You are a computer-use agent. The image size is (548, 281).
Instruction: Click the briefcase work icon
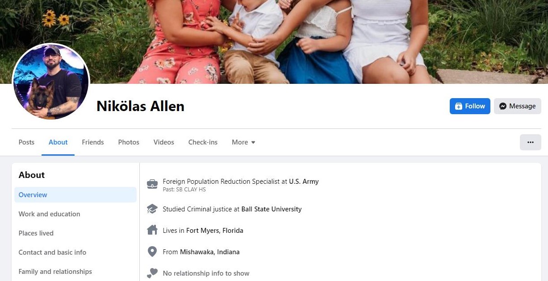coord(152,184)
